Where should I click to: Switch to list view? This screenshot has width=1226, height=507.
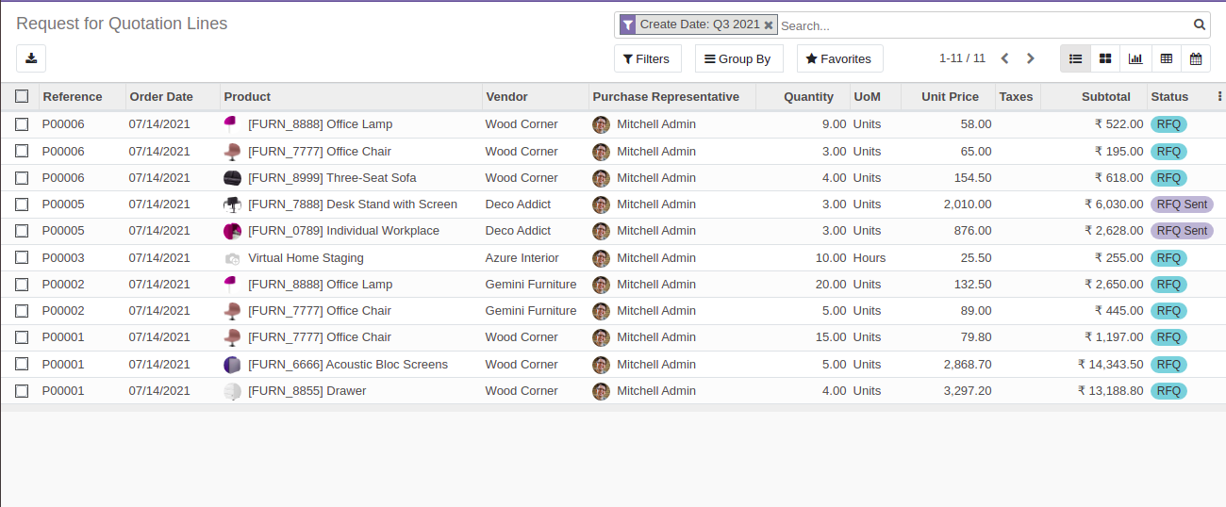click(x=1075, y=58)
